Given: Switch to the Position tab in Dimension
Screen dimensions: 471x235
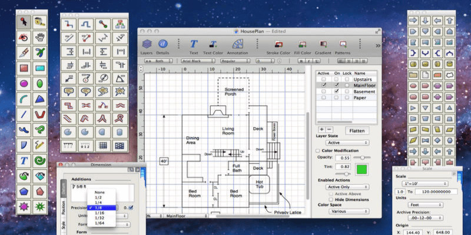Looking at the screenshot, I should [64, 207].
